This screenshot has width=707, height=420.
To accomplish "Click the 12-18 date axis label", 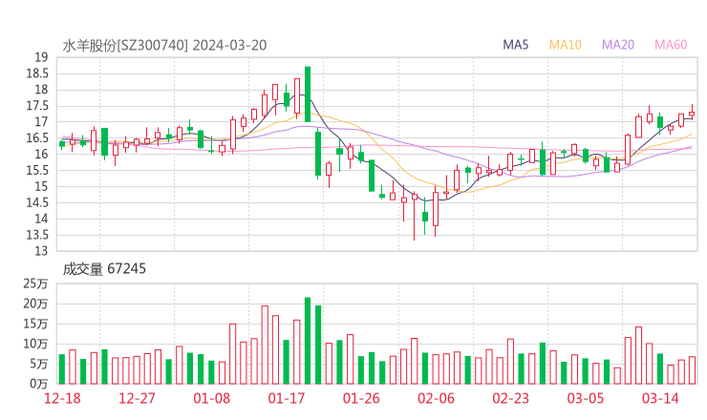I will click(62, 398).
